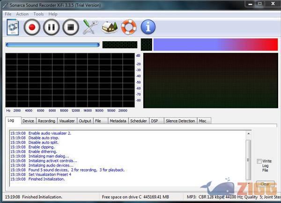
Task: Switch to the Log tab
Action: [x=13, y=120]
